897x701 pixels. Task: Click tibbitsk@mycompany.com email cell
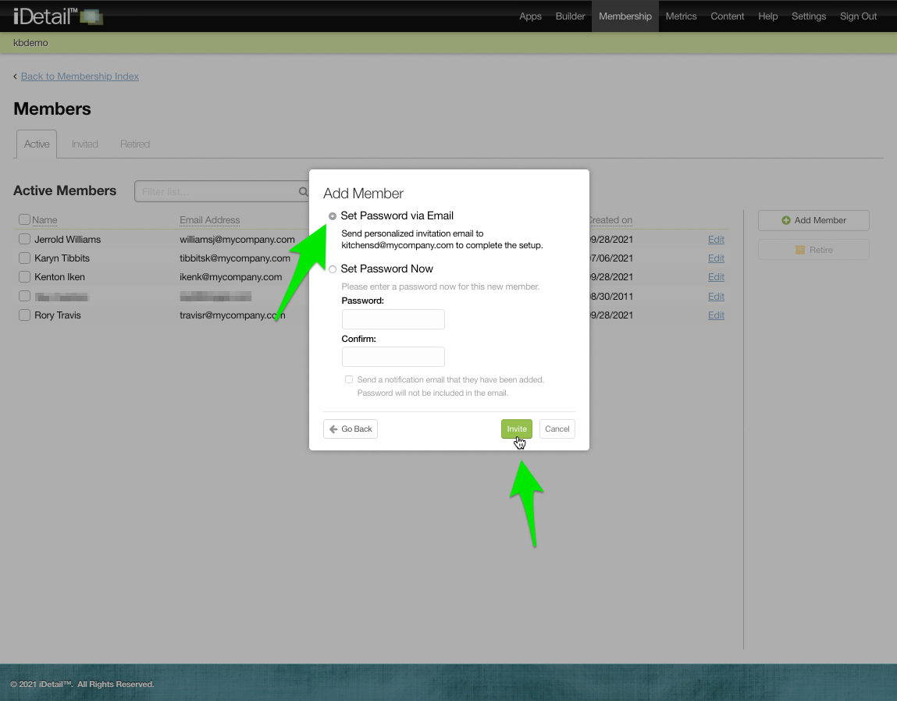(x=234, y=258)
